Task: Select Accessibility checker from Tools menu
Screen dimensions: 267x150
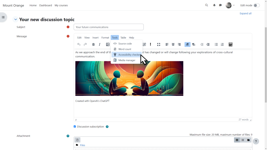Action: [129, 55]
